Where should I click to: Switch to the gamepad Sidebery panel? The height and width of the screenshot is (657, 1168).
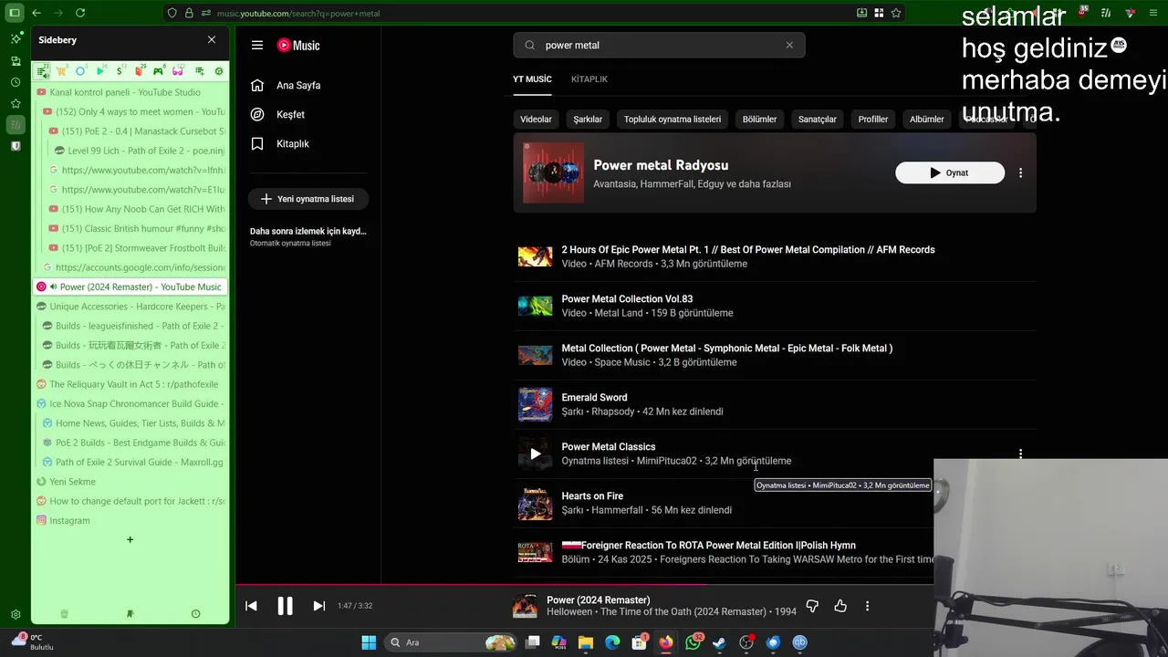point(158,71)
